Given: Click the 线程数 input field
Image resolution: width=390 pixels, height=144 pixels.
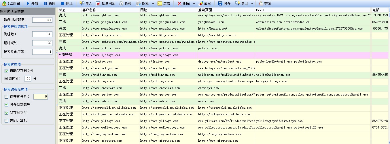Looking at the screenshot, I should coord(42,34).
